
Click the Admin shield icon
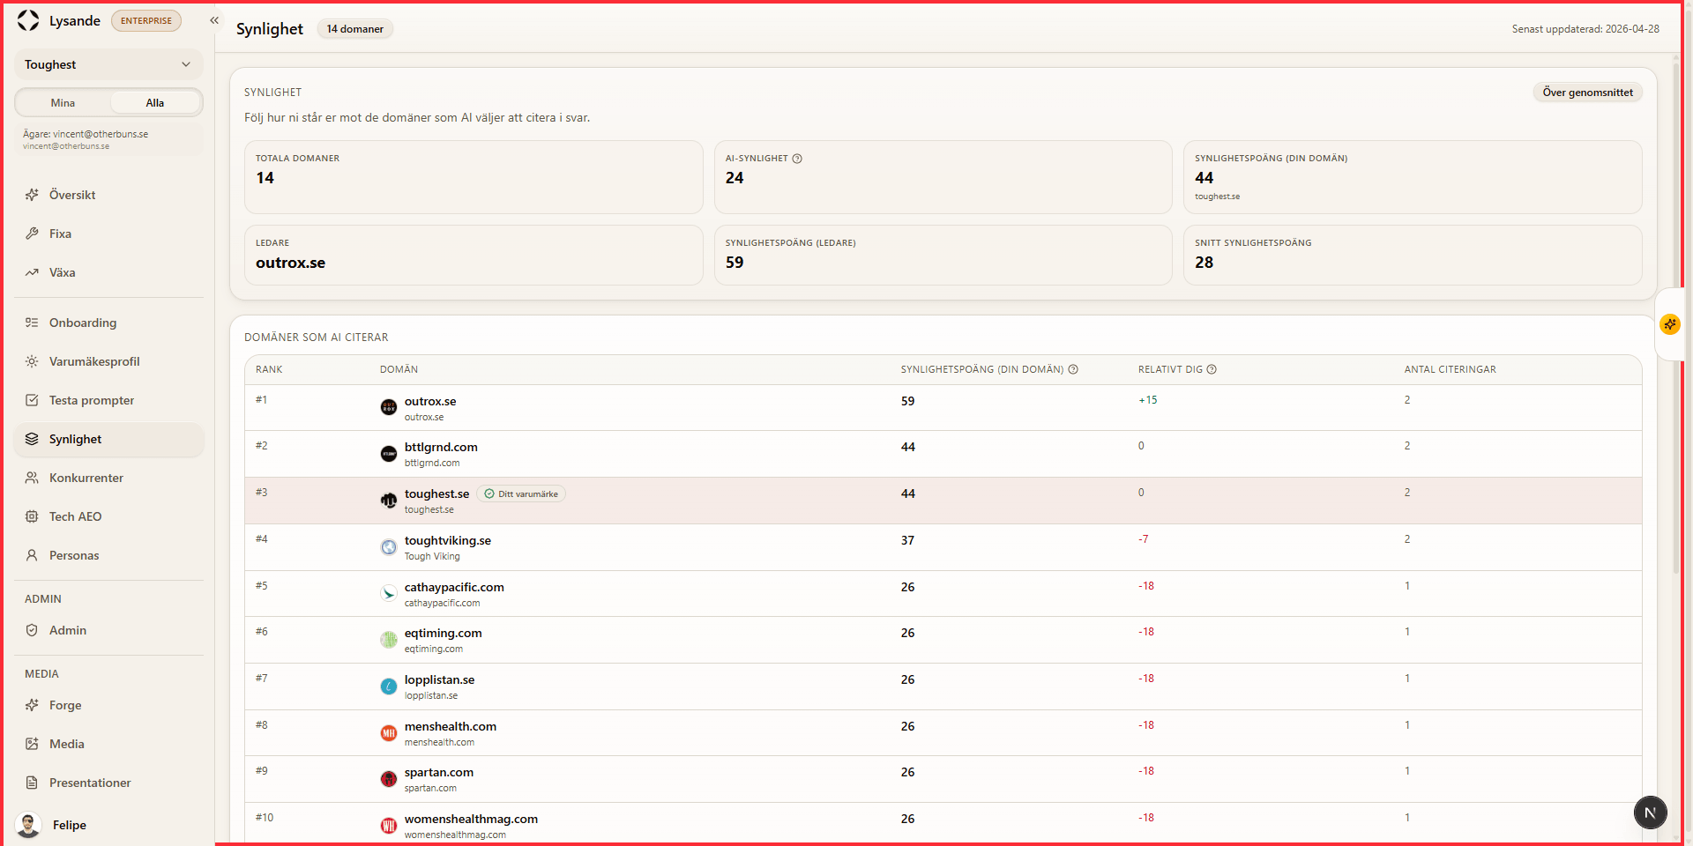coord(32,630)
